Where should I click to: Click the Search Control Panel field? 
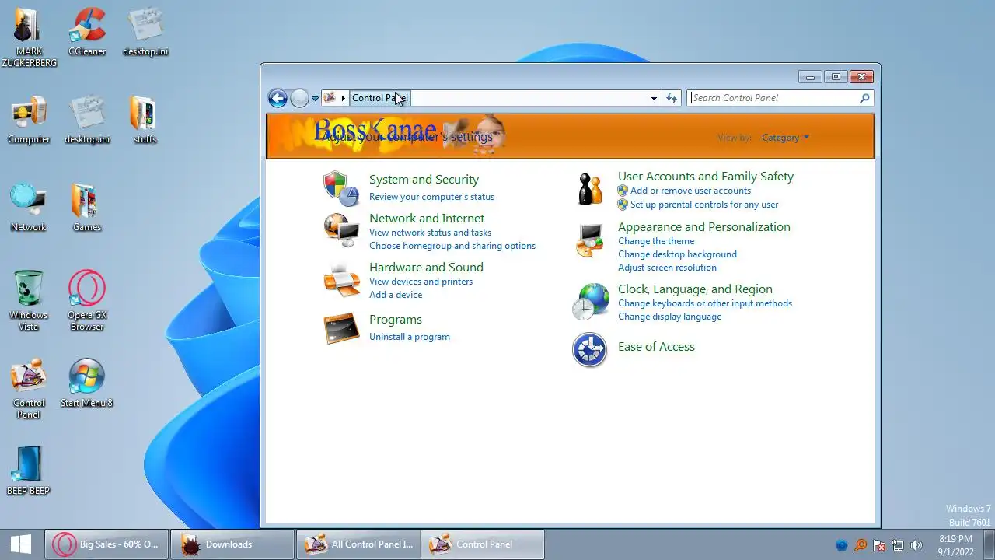point(773,98)
